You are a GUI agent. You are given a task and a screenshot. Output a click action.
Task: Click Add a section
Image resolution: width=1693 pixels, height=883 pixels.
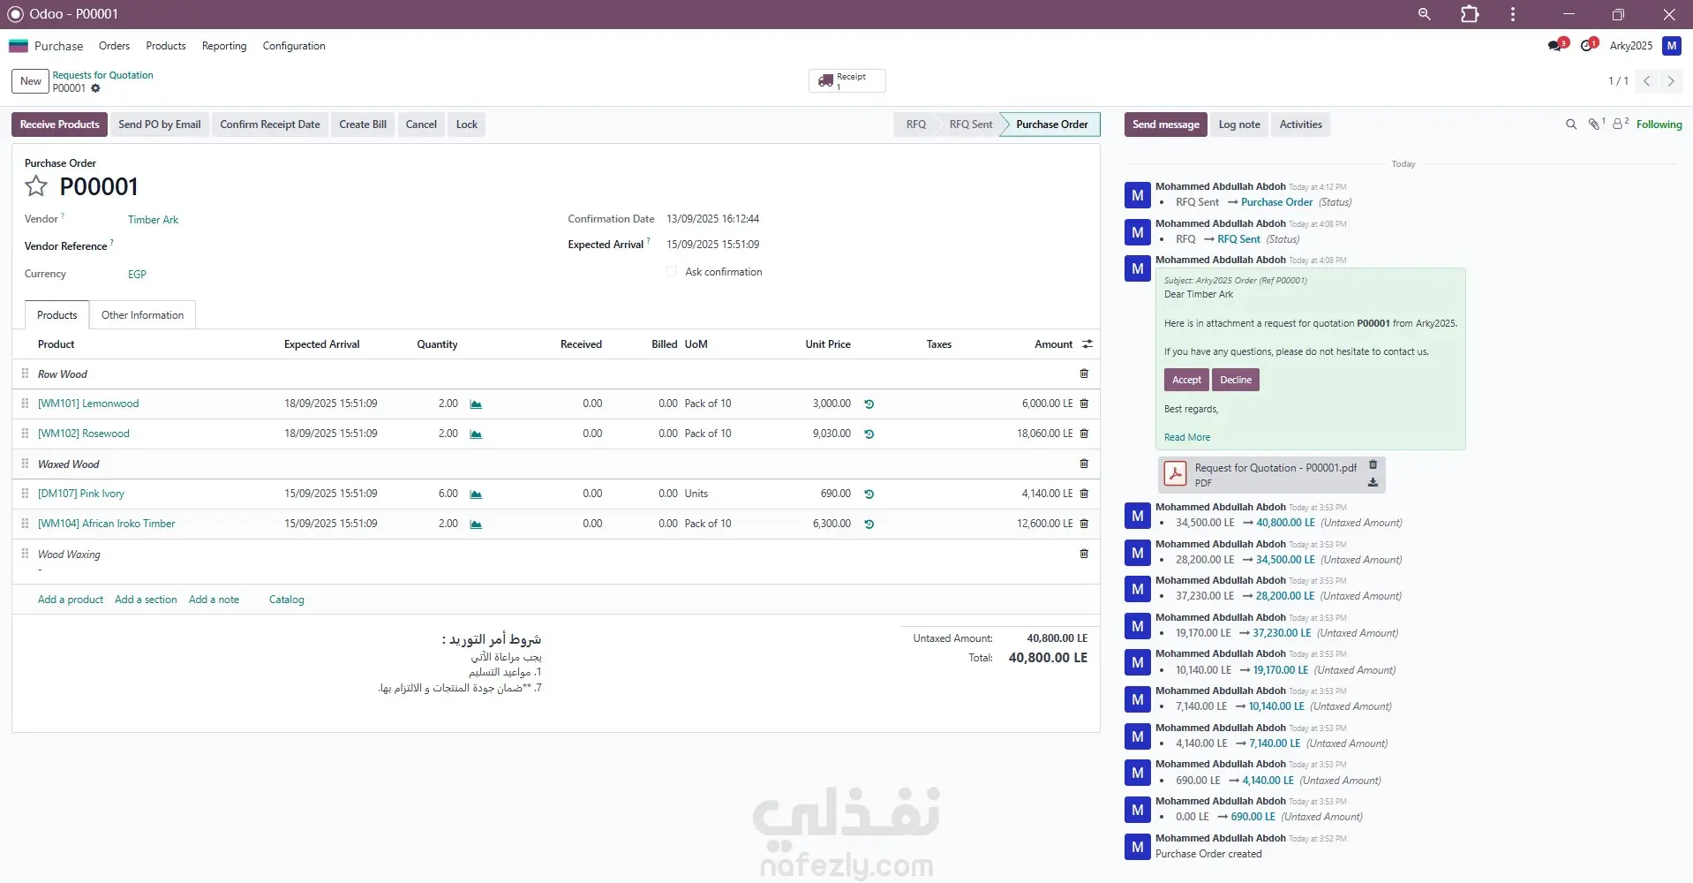pos(146,600)
